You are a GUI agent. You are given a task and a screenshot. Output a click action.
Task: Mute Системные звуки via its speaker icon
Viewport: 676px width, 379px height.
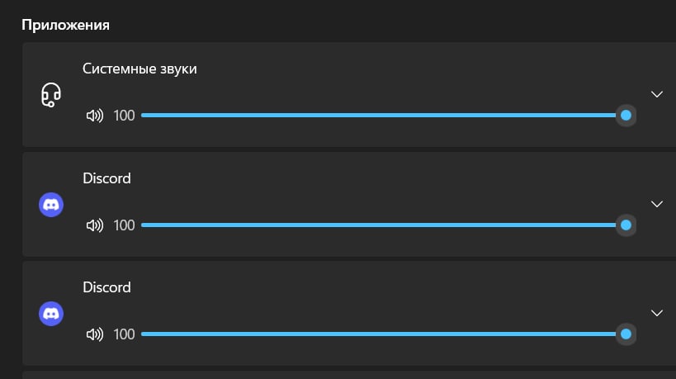[95, 116]
